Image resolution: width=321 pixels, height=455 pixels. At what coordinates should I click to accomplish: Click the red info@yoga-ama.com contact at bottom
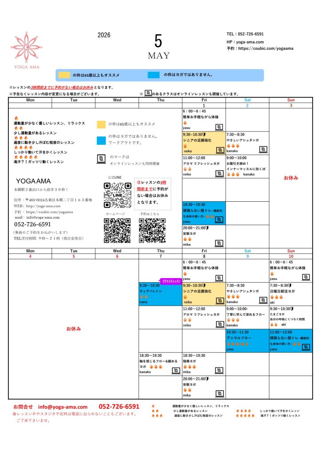tap(68, 407)
